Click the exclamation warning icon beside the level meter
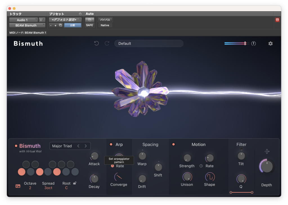288x205 pixels. click(253, 44)
